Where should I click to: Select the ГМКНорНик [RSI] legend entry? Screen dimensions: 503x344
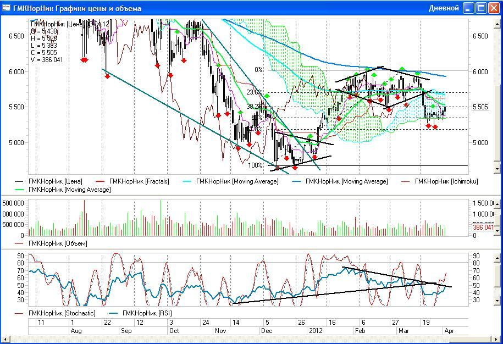(141, 313)
